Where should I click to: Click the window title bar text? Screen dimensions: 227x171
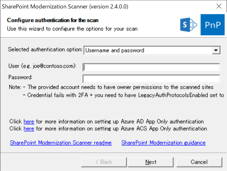pyautogui.click(x=65, y=6)
